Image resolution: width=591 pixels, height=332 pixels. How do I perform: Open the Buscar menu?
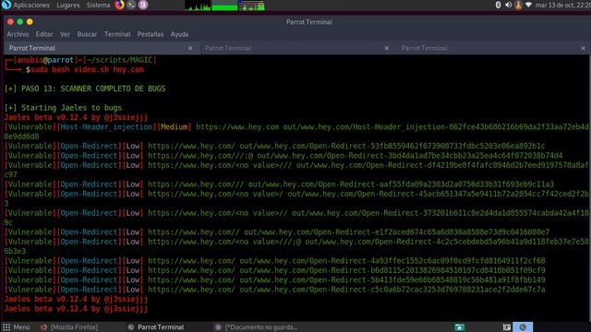[87, 34]
